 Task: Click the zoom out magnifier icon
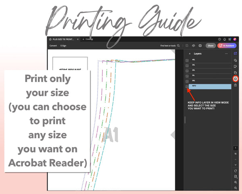click(x=236, y=188)
